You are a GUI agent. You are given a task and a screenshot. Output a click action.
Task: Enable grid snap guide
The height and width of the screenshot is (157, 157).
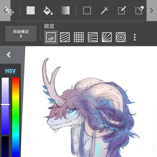click(79, 37)
